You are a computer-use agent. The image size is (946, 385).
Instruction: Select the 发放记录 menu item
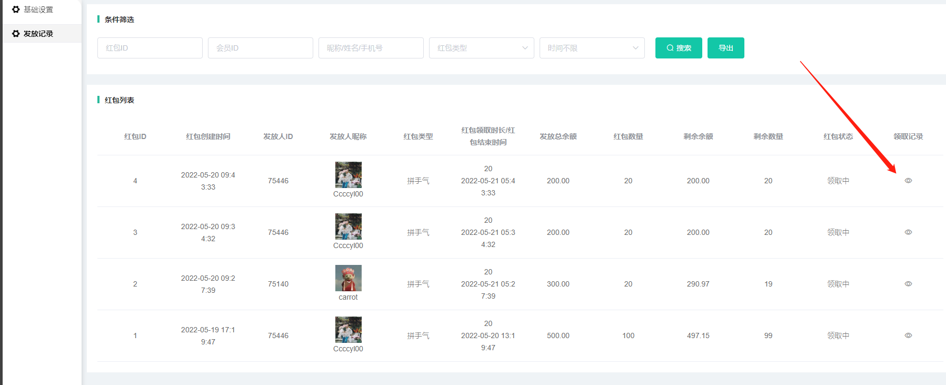pyautogui.click(x=38, y=34)
